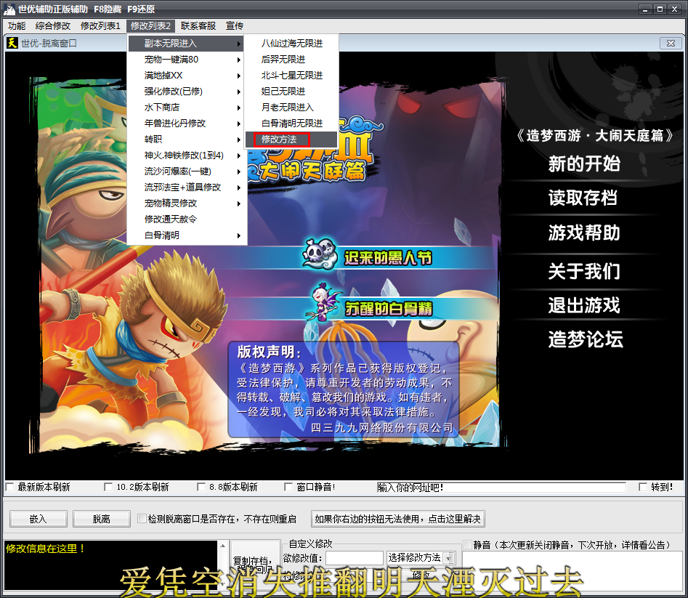The width and height of the screenshot is (688, 598).
Task: Expand the 白骨清明 submenu arrow
Action: tap(239, 235)
